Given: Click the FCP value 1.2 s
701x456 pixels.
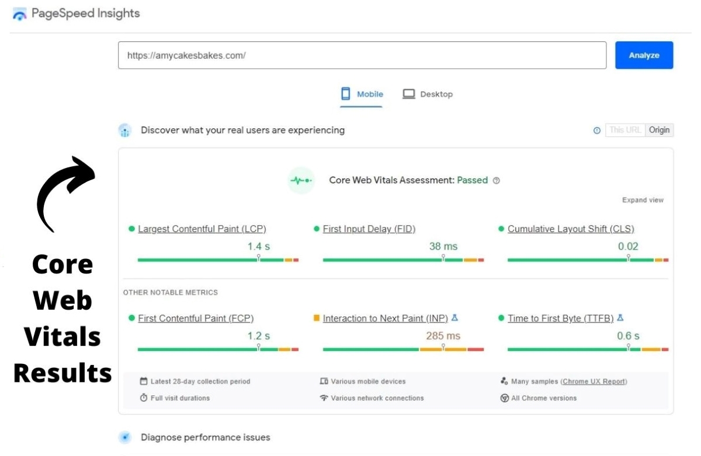Looking at the screenshot, I should (259, 336).
